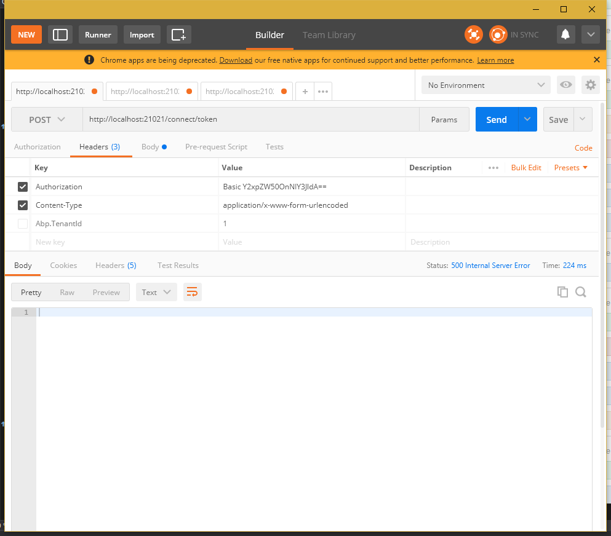Preview environment variables with the eye icon
Screen dimensions: 611x536
click(x=565, y=85)
